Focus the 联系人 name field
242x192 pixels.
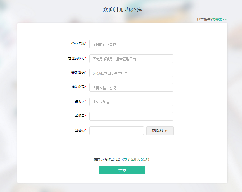[131, 102]
